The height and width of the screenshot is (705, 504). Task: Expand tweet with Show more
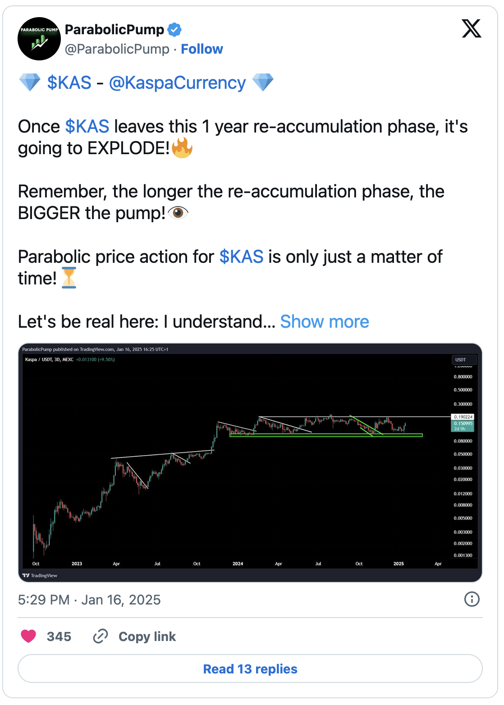point(324,322)
